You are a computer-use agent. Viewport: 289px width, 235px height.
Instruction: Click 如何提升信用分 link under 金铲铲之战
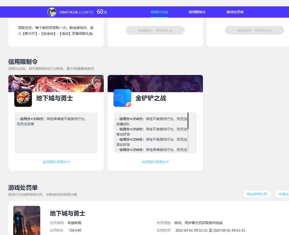tap(155, 162)
